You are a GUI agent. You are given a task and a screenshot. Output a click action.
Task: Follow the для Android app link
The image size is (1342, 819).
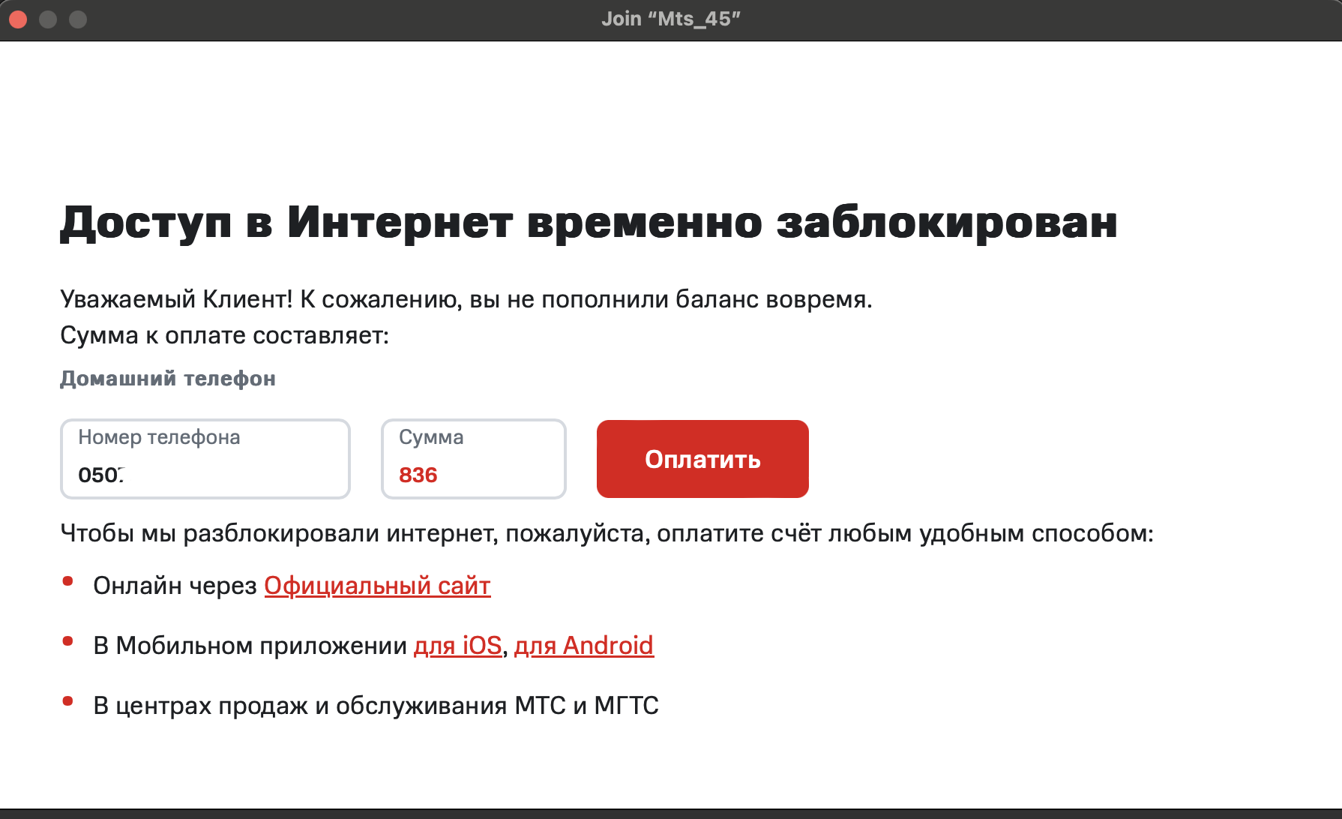point(584,646)
